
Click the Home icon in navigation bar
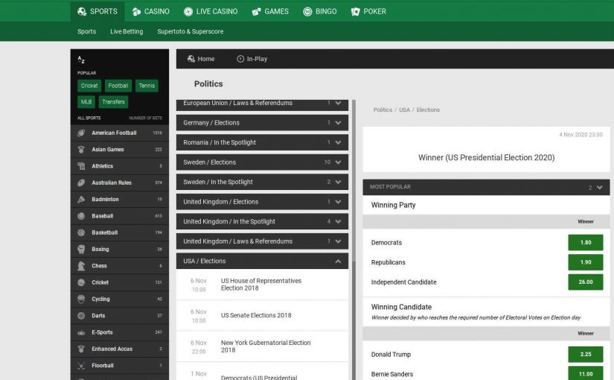coord(192,59)
